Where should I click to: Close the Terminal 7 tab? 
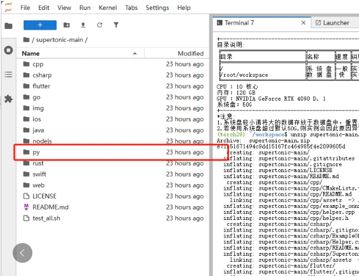[303, 23]
